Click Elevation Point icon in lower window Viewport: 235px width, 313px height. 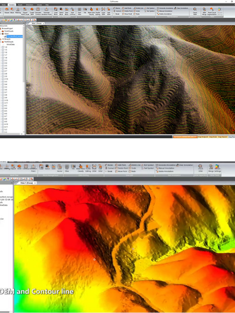pyautogui.click(x=33, y=167)
